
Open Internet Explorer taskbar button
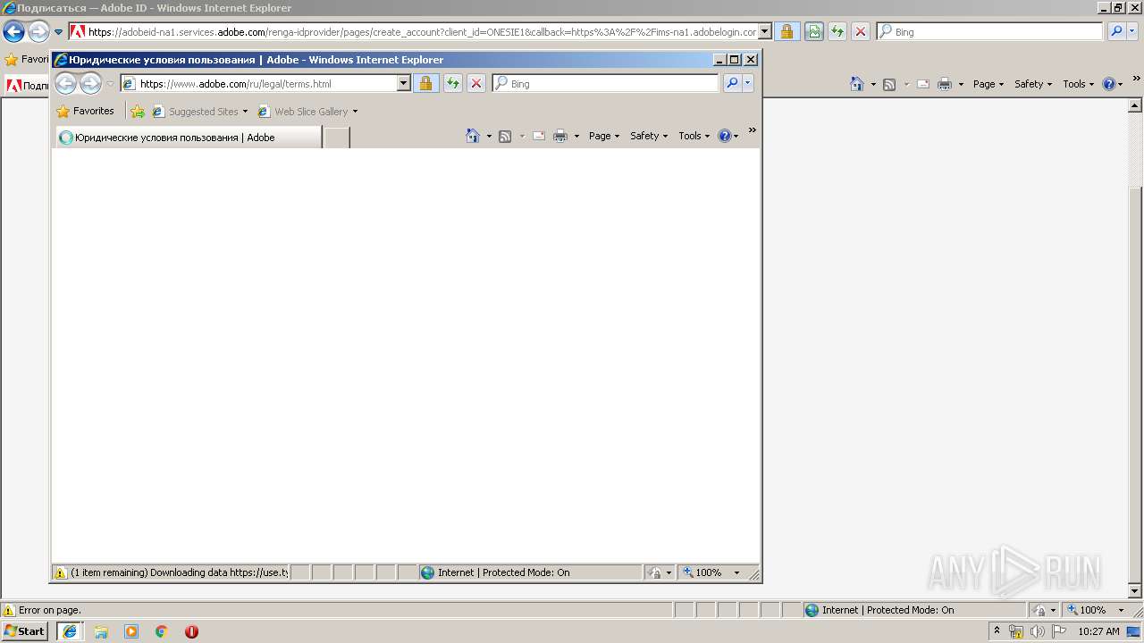70,631
